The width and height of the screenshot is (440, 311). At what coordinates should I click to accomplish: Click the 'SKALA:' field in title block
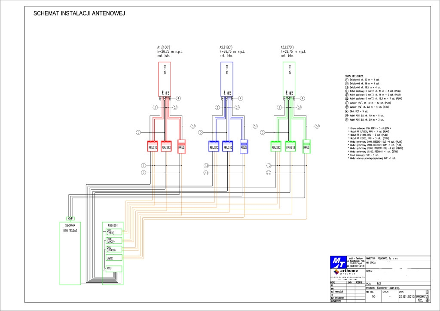389,296
